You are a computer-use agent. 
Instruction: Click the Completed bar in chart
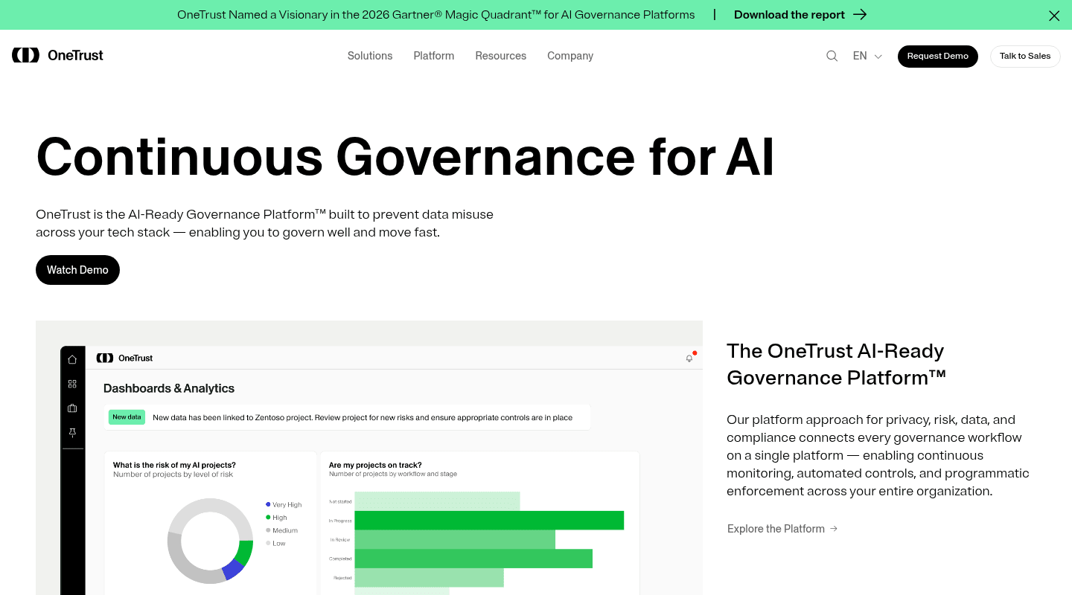click(x=473, y=559)
